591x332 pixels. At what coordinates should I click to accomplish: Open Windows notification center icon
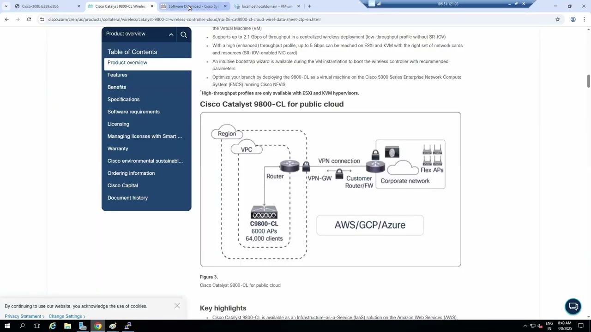(581, 326)
